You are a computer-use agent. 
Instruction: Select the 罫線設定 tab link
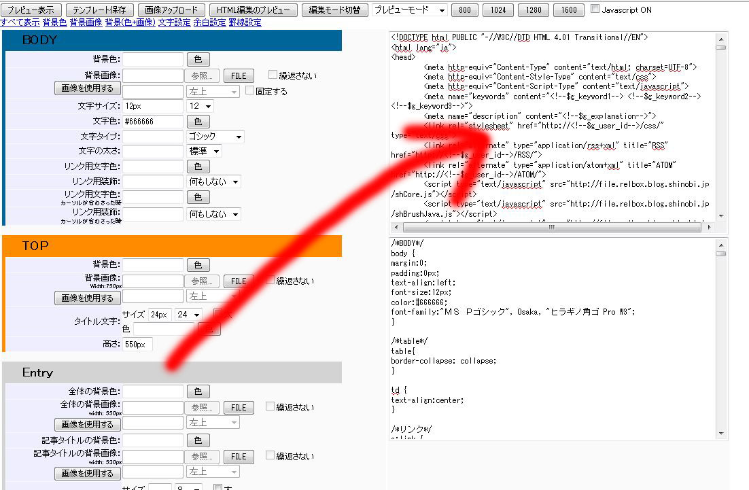[245, 22]
